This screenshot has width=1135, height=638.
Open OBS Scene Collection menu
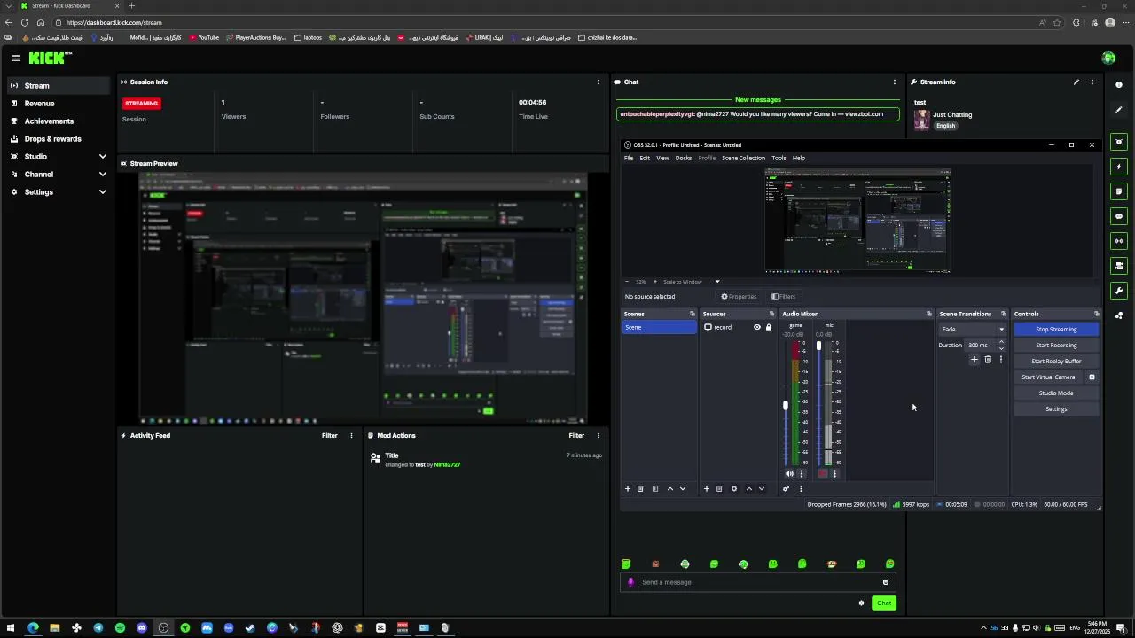743,158
